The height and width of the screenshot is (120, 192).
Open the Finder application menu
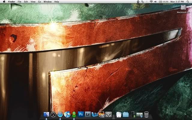pyautogui.click(x=11, y=2)
